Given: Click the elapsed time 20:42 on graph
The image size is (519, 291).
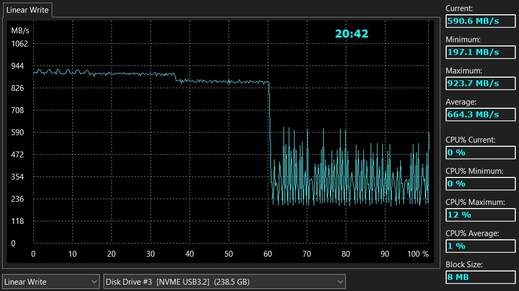Looking at the screenshot, I should [352, 34].
